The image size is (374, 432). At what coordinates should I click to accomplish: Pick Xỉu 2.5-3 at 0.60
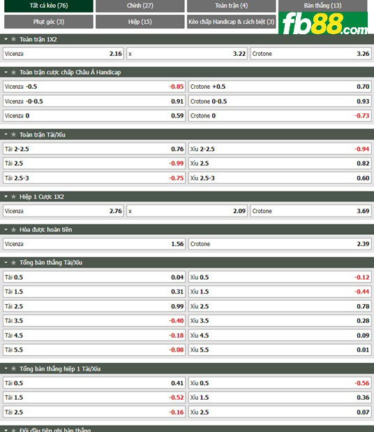280,178
